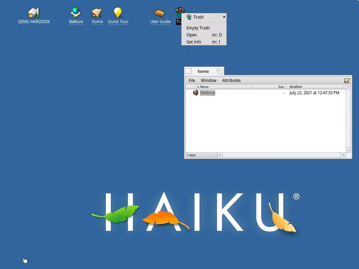Viewport: 359px width, 269px height.
Task: Open the File menu in home window
Action: [192, 81]
